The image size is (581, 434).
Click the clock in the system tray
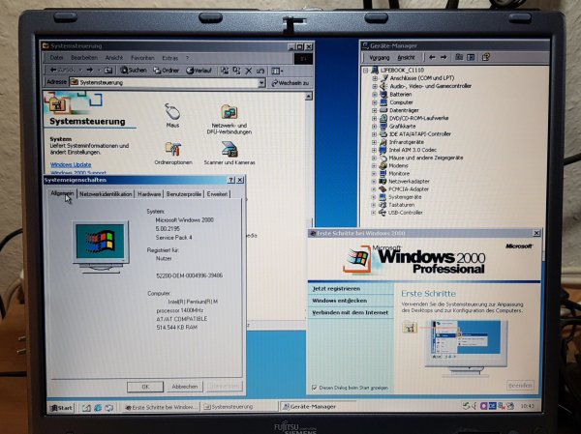click(x=527, y=406)
